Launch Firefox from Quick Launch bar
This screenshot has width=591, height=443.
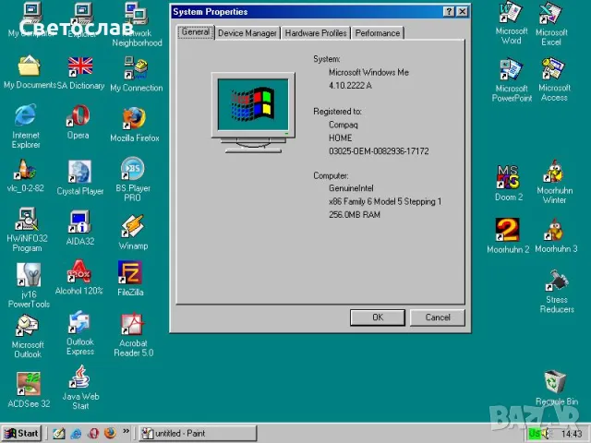(110, 433)
